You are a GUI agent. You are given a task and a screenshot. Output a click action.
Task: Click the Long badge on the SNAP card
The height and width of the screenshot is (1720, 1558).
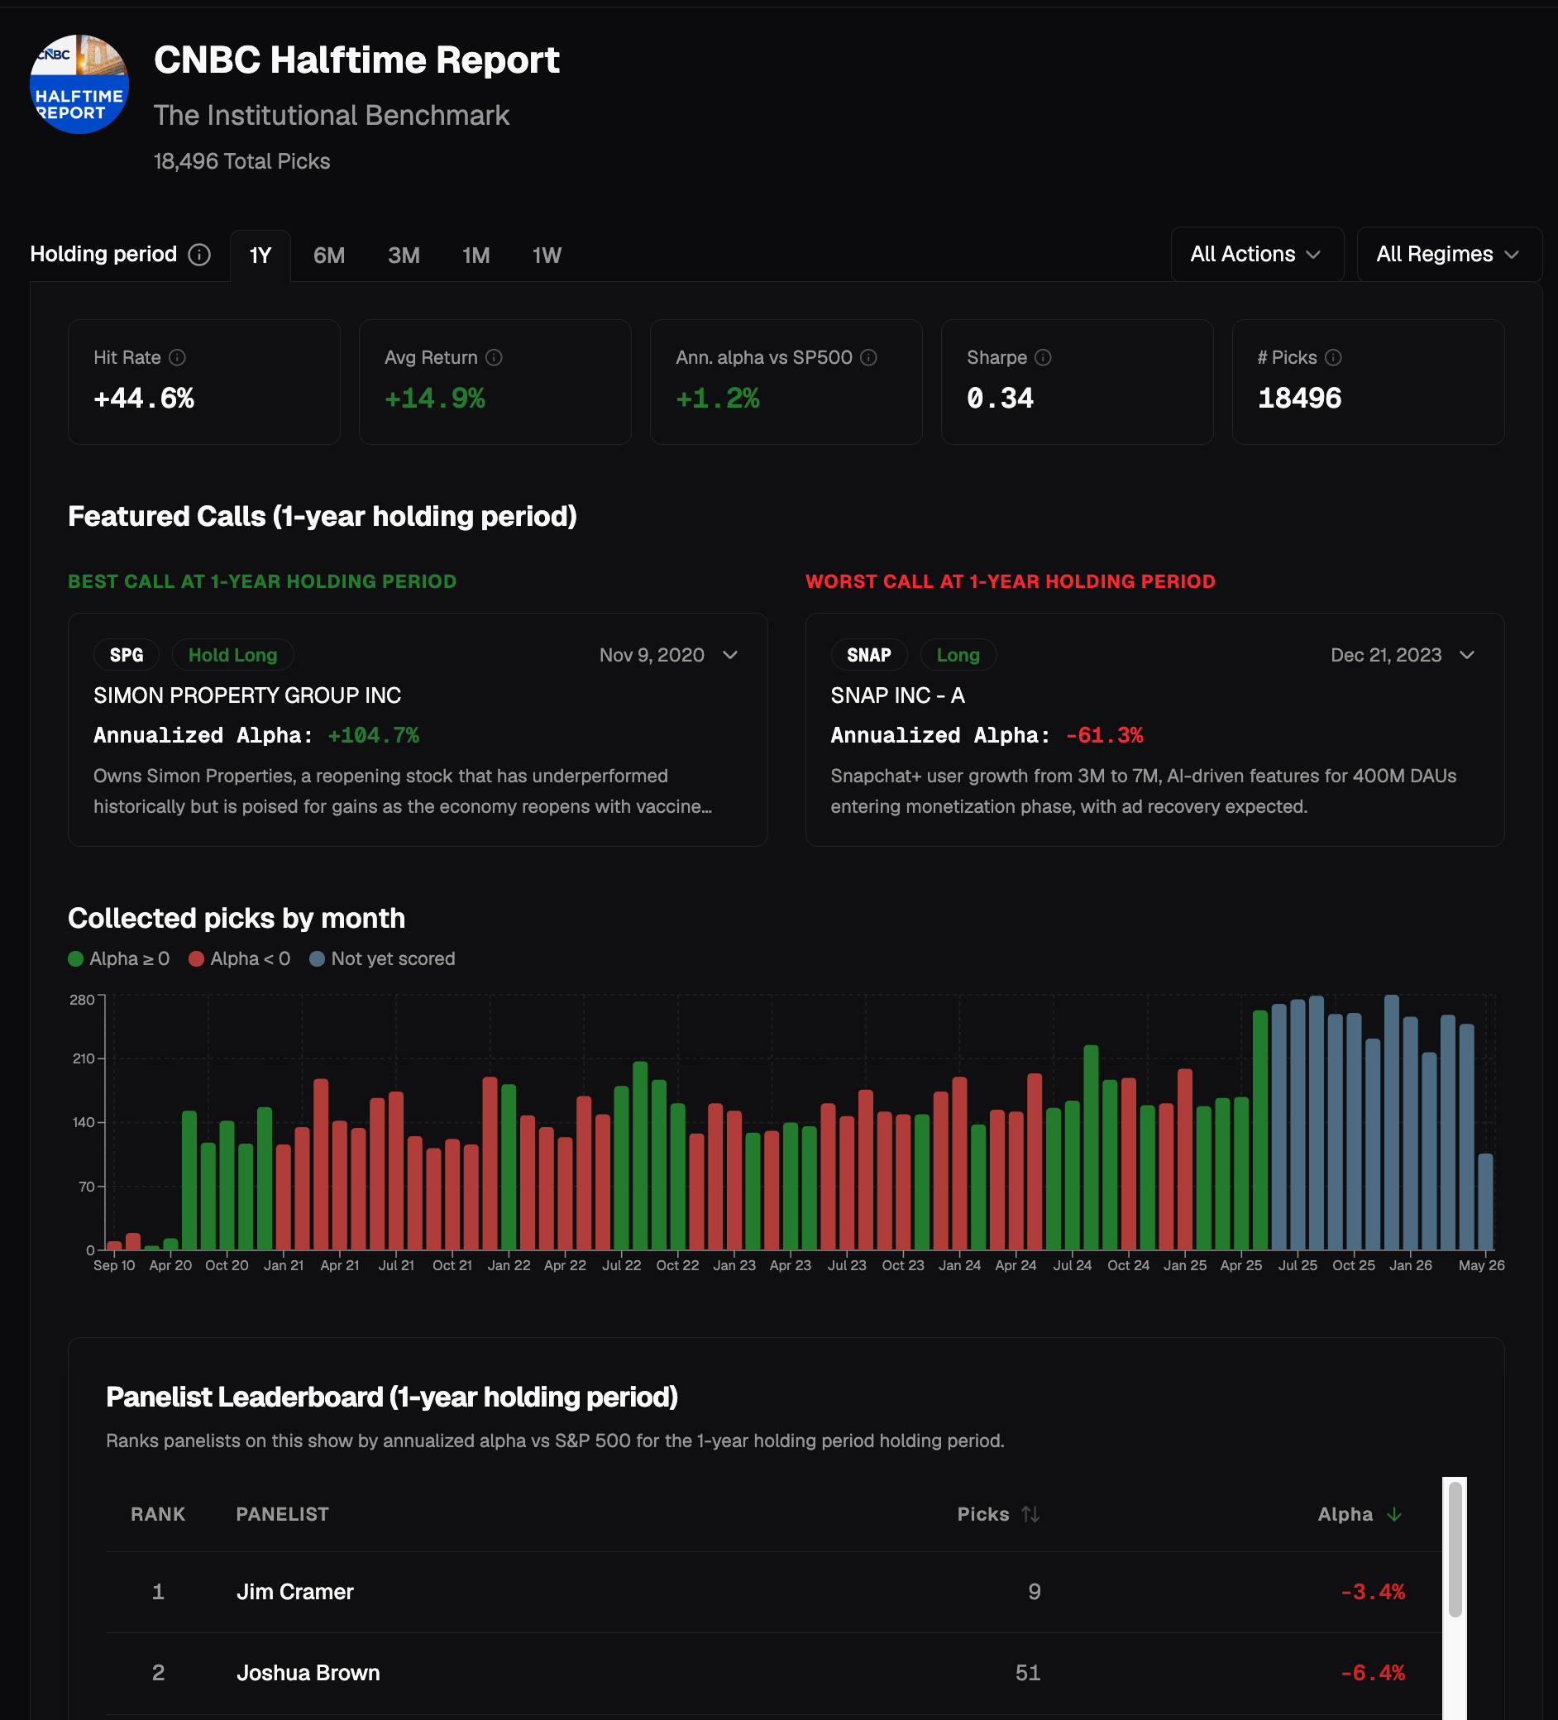pyautogui.click(x=958, y=655)
